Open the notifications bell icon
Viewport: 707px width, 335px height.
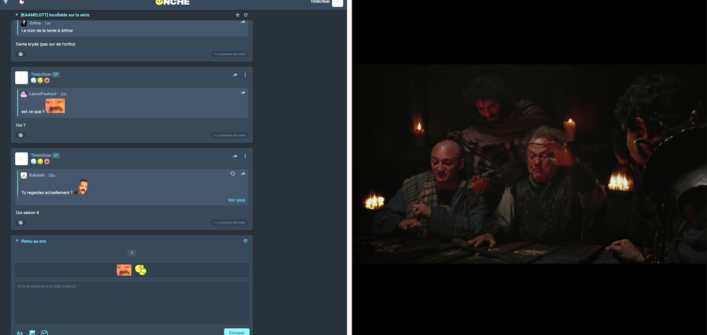click(x=21, y=2)
